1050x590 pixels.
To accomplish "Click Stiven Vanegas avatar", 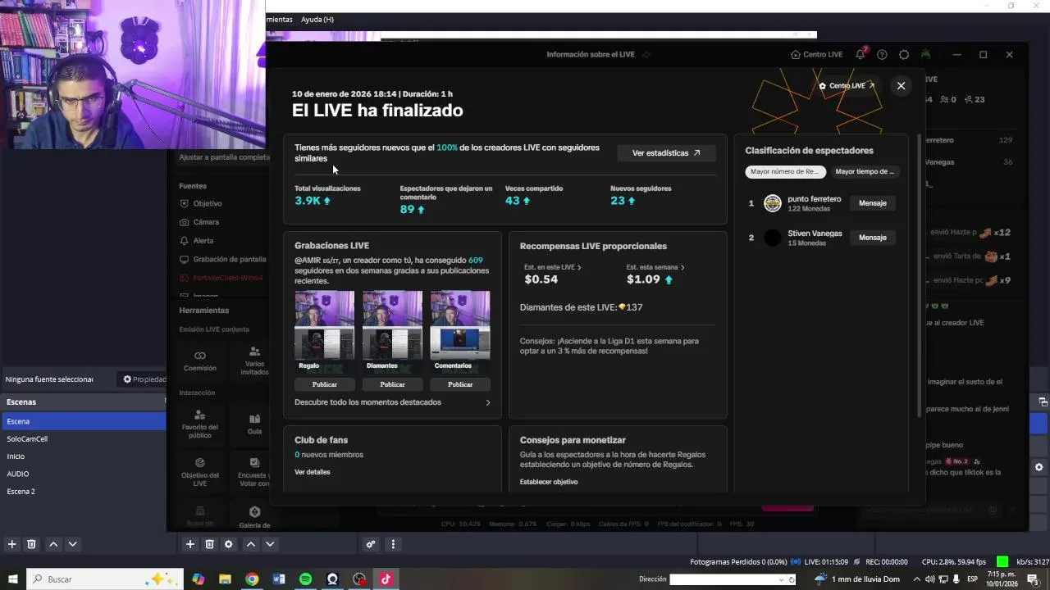I will [773, 238].
